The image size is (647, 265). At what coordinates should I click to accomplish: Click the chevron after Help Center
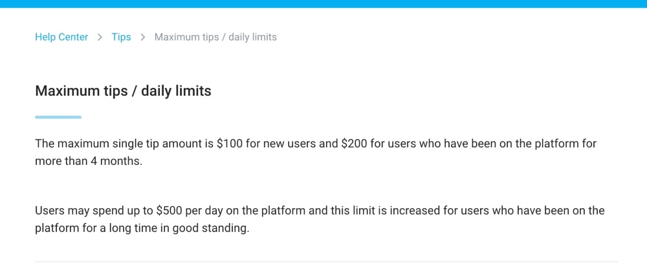tap(100, 37)
